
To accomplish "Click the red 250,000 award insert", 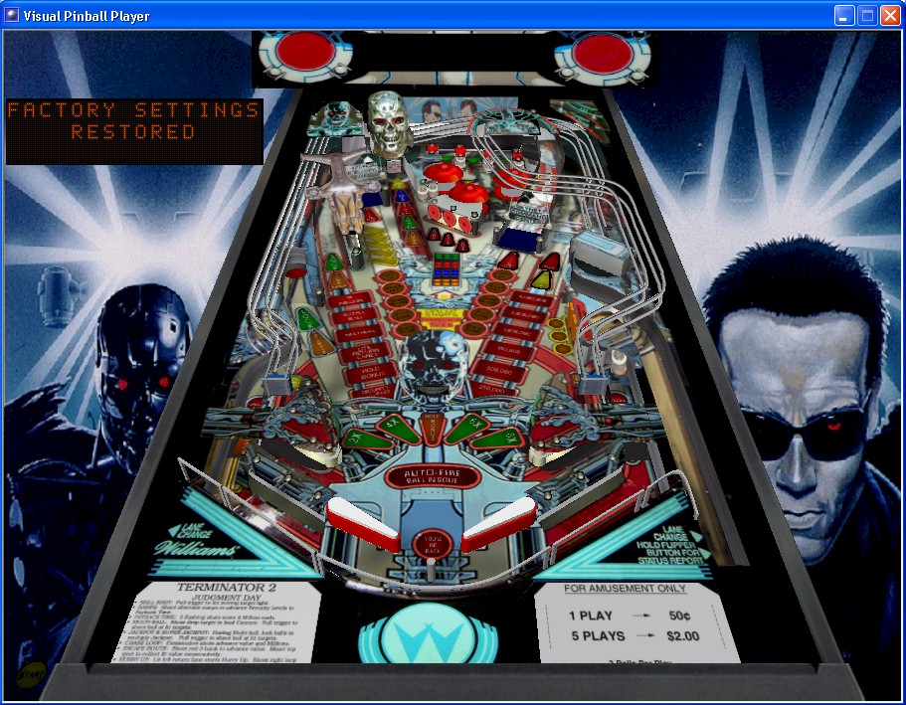I will pyautogui.click(x=491, y=389).
